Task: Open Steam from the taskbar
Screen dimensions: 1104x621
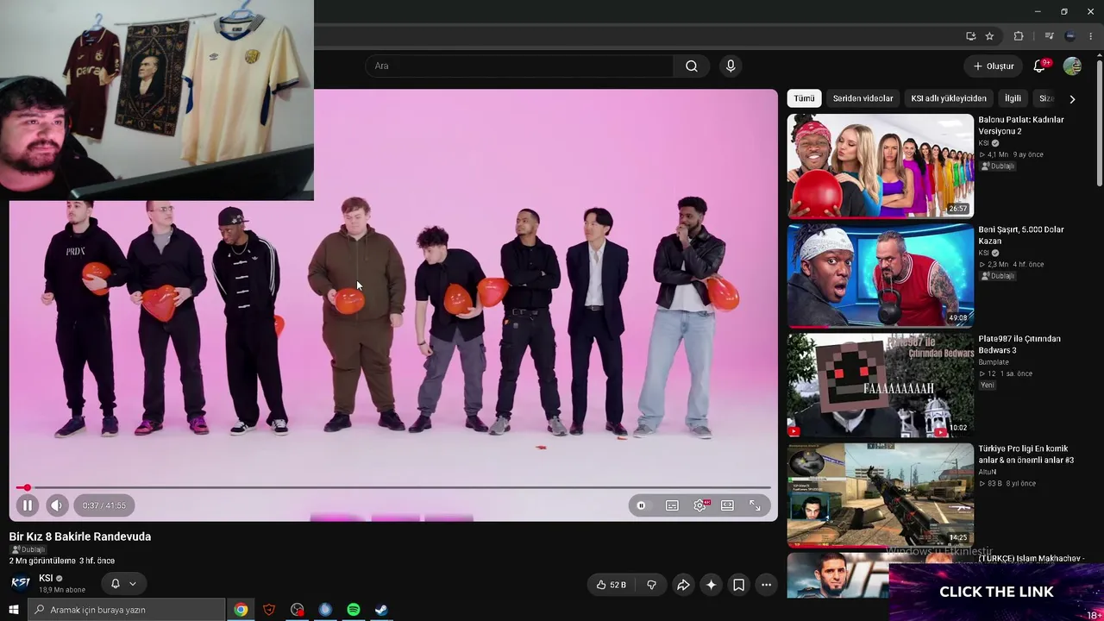Action: [381, 610]
